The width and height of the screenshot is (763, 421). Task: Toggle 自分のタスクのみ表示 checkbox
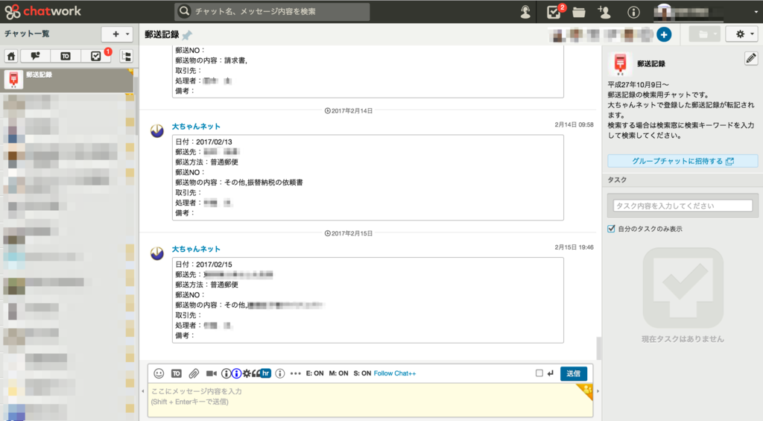611,229
